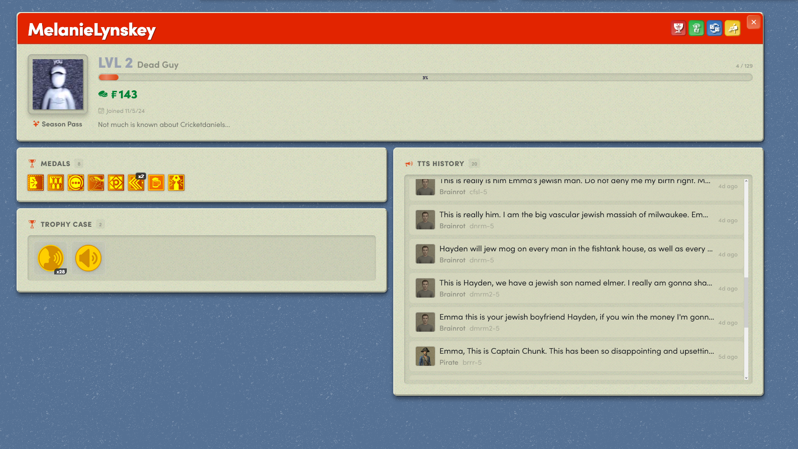
Task: Click the beer mug medal
Action: [x=156, y=183]
